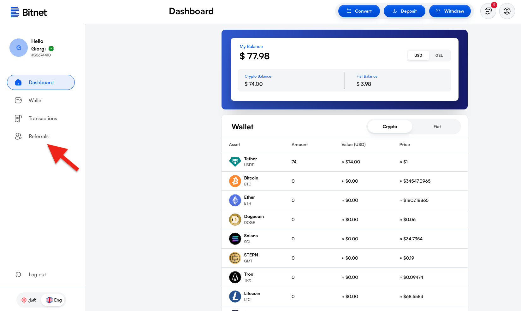Screen dimensions: 521x311
Task: Click the Amount column header
Action: (299, 144)
